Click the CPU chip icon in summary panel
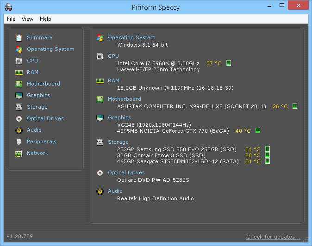 [x=100, y=56]
